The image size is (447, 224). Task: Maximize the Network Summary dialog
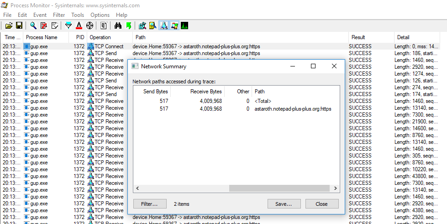pos(313,66)
